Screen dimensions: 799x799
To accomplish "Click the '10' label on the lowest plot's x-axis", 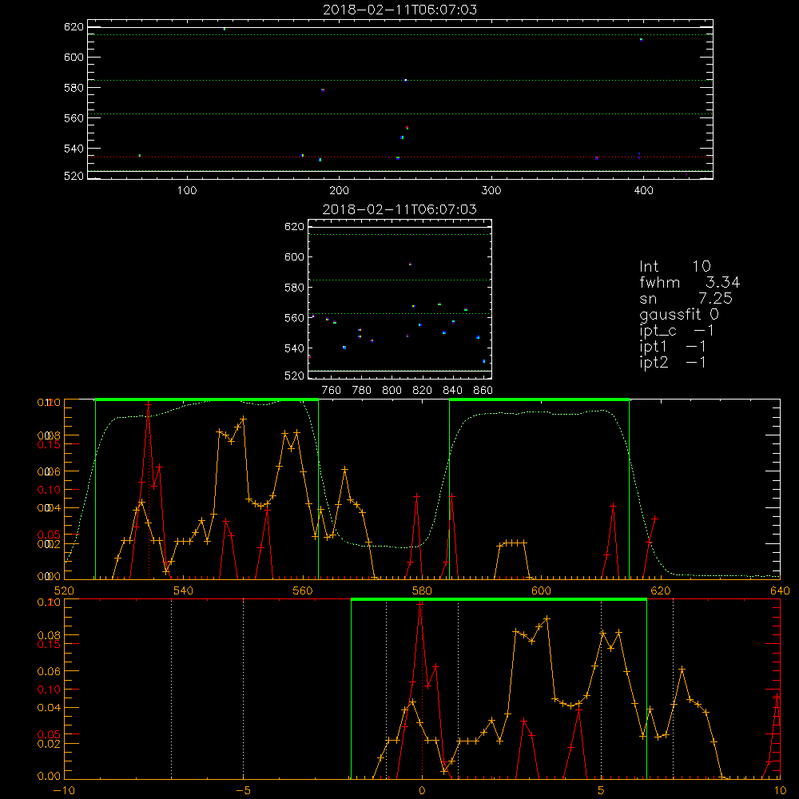I will [x=780, y=790].
